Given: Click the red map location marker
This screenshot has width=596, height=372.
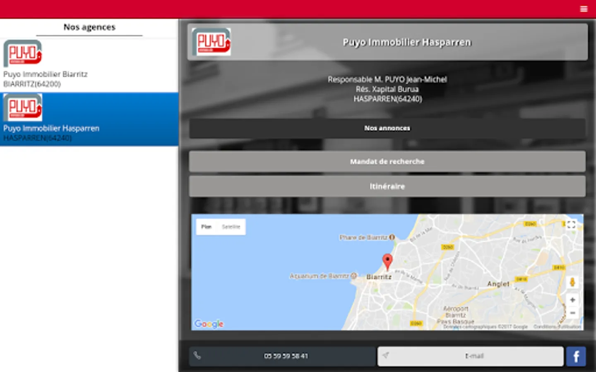Looking at the screenshot, I should (x=387, y=262).
